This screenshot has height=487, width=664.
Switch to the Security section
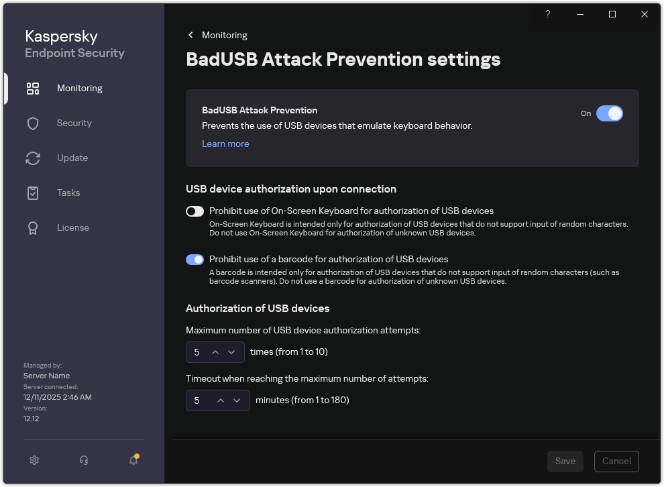point(74,123)
